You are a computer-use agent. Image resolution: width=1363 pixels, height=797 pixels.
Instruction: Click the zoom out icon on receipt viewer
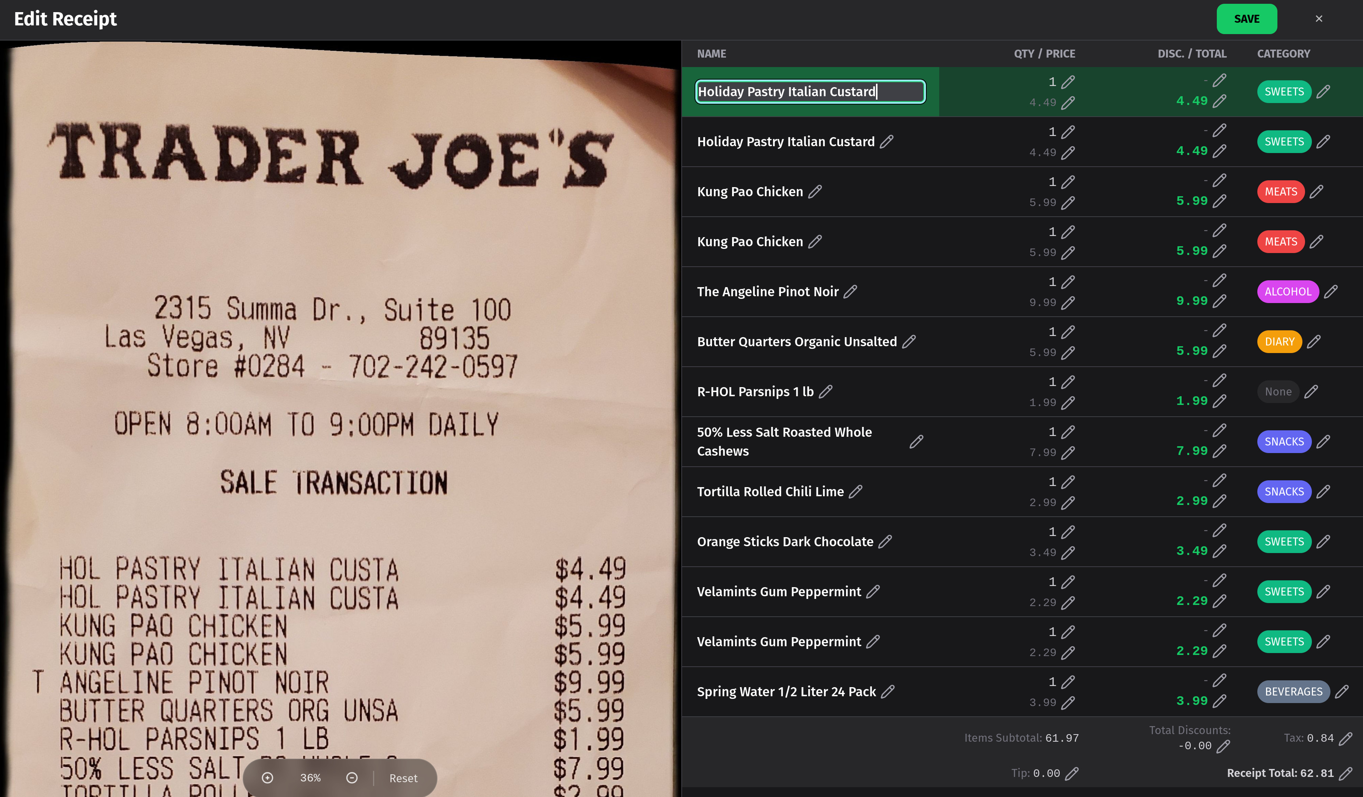click(351, 778)
